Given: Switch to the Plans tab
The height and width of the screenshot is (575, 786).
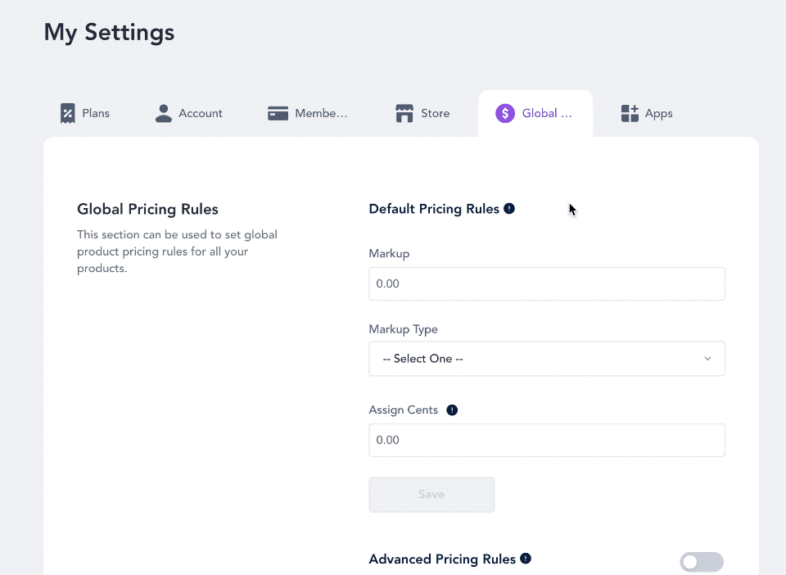Looking at the screenshot, I should (x=84, y=113).
